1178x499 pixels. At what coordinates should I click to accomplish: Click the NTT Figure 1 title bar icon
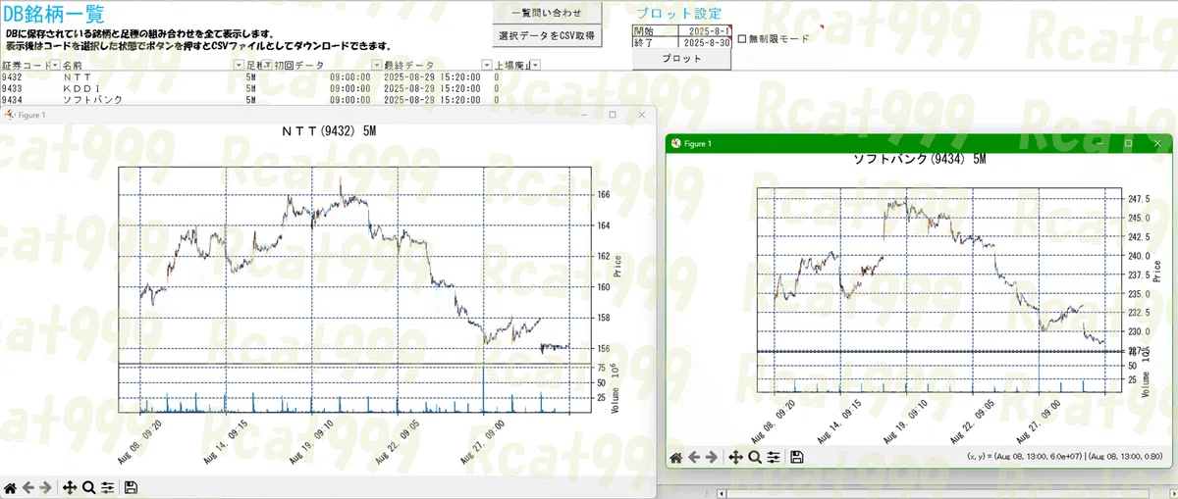10,115
